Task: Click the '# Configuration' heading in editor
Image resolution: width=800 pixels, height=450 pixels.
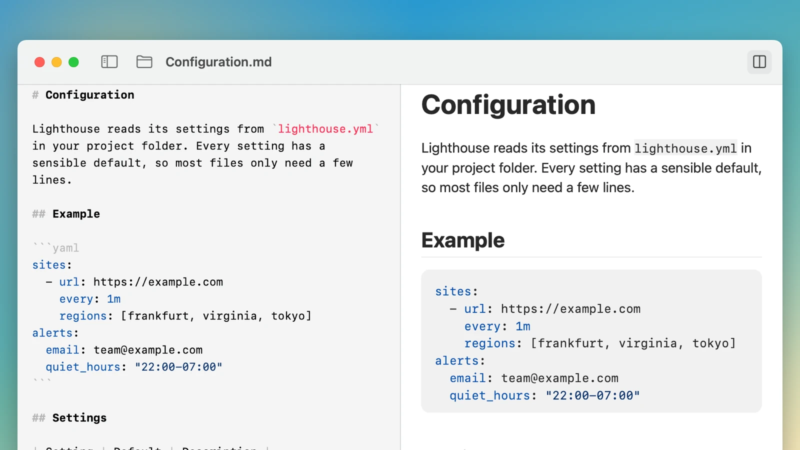Action: (83, 95)
